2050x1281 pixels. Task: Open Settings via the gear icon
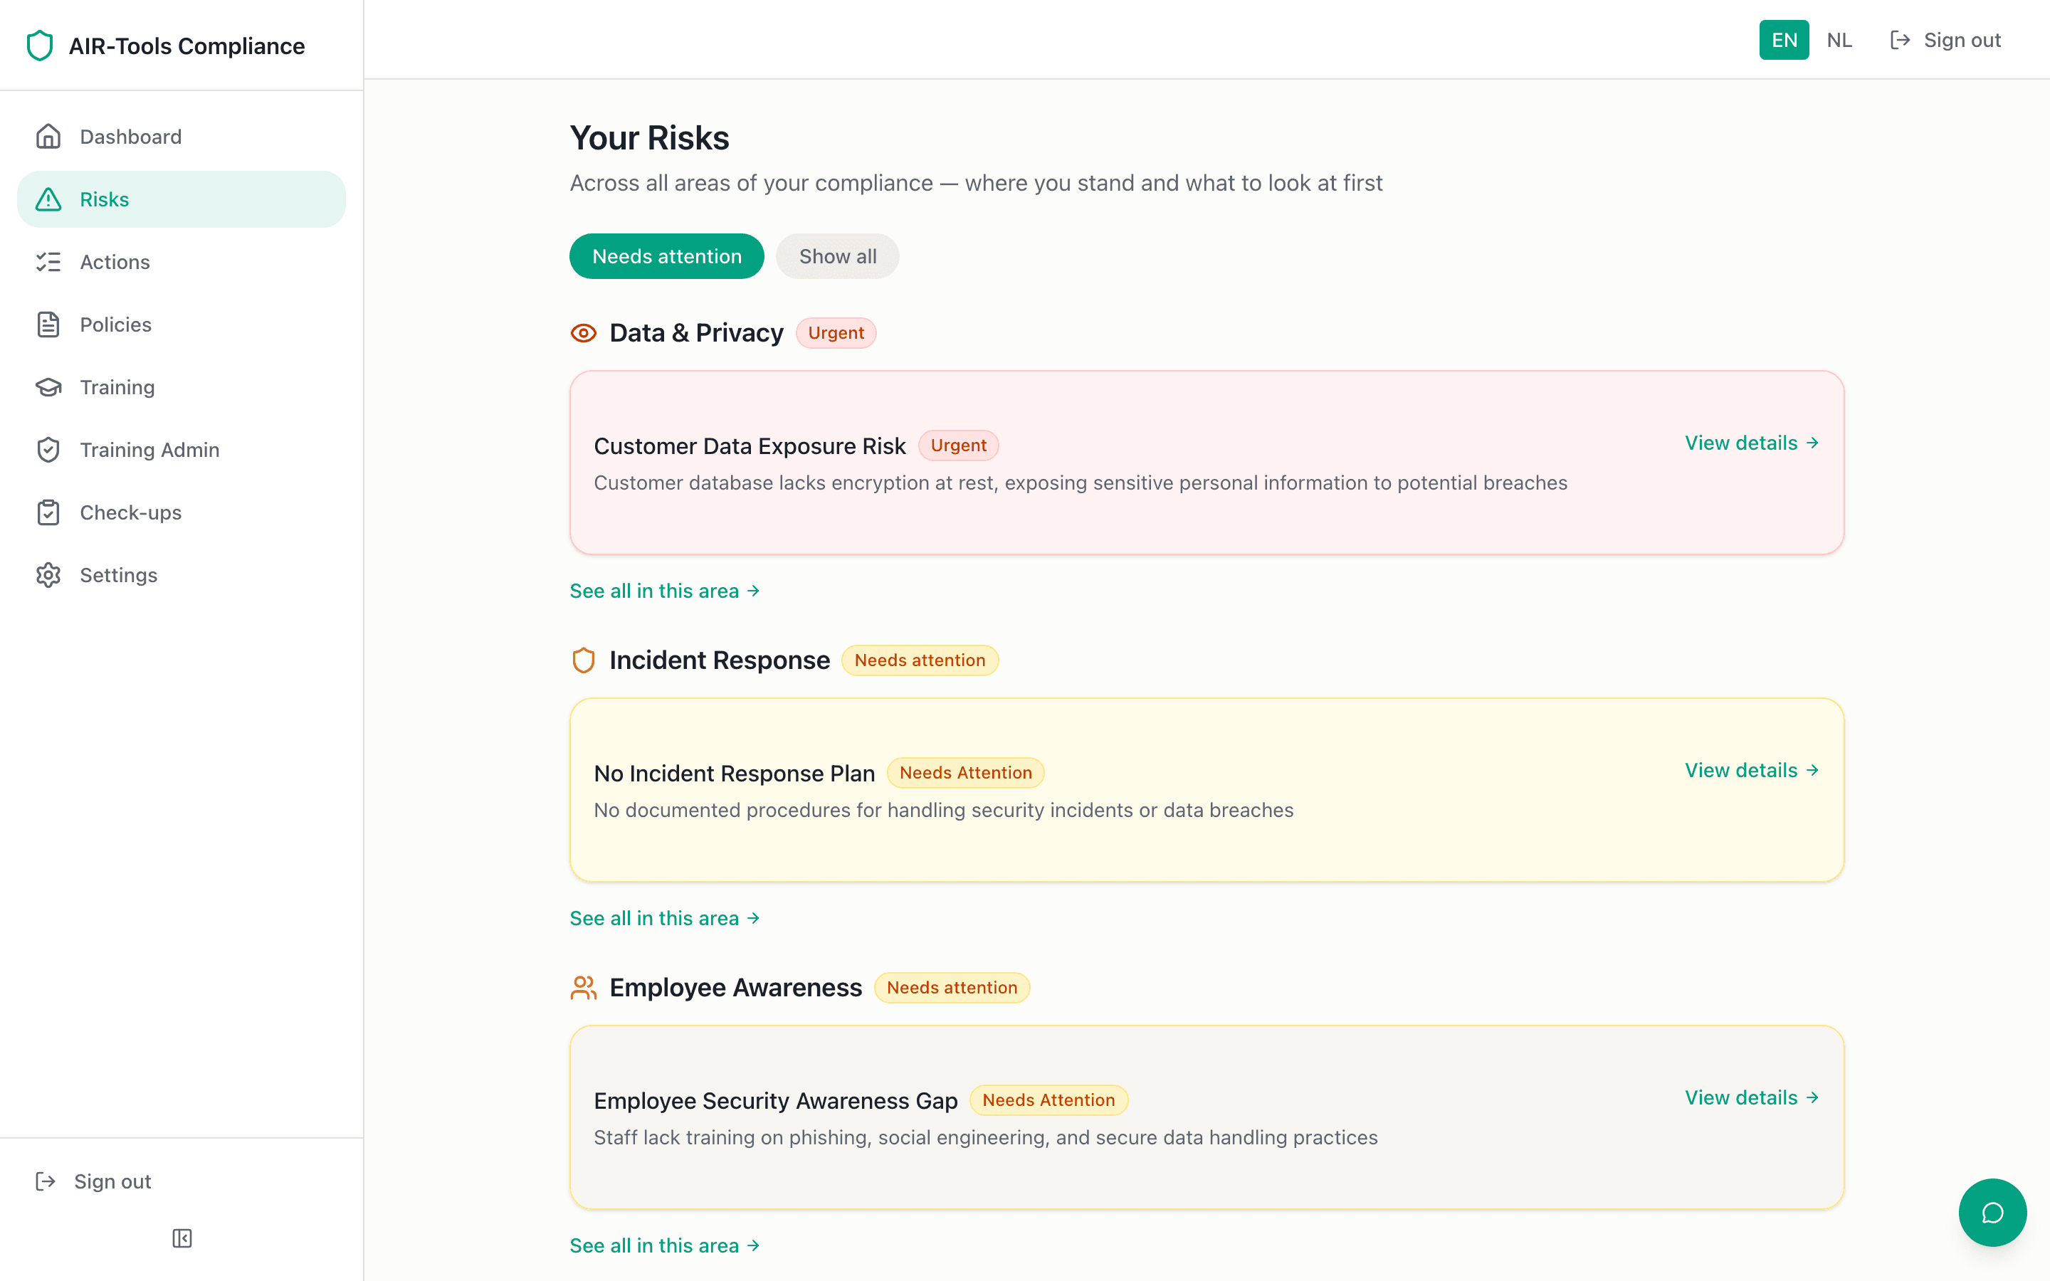click(x=48, y=575)
